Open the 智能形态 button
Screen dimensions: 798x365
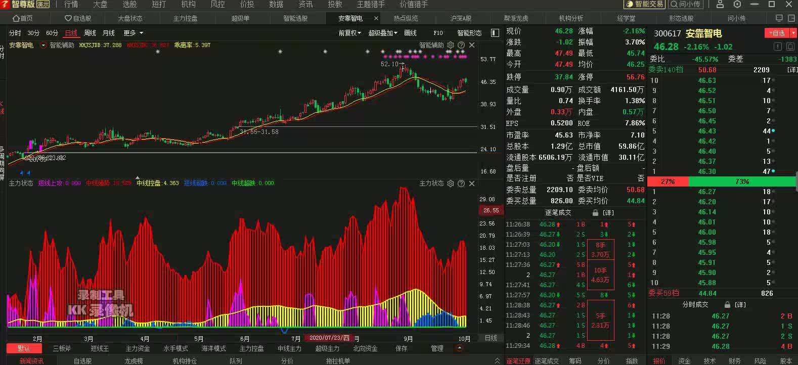pyautogui.click(x=469, y=33)
